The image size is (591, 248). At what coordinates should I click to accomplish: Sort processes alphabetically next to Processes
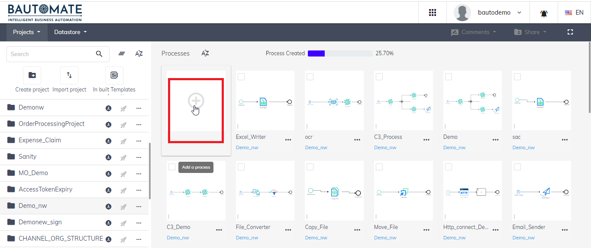tap(205, 53)
